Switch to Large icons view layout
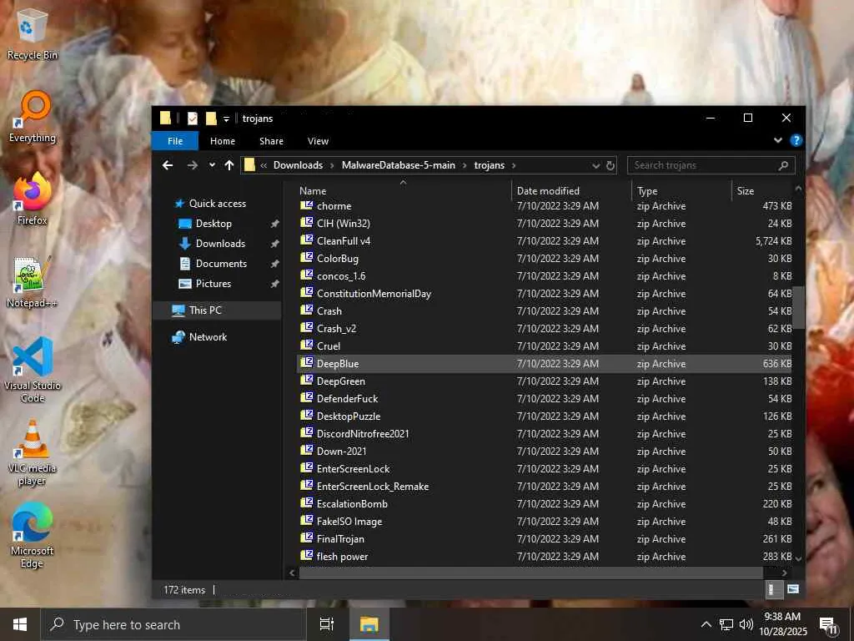The width and height of the screenshot is (854, 641). (x=792, y=589)
